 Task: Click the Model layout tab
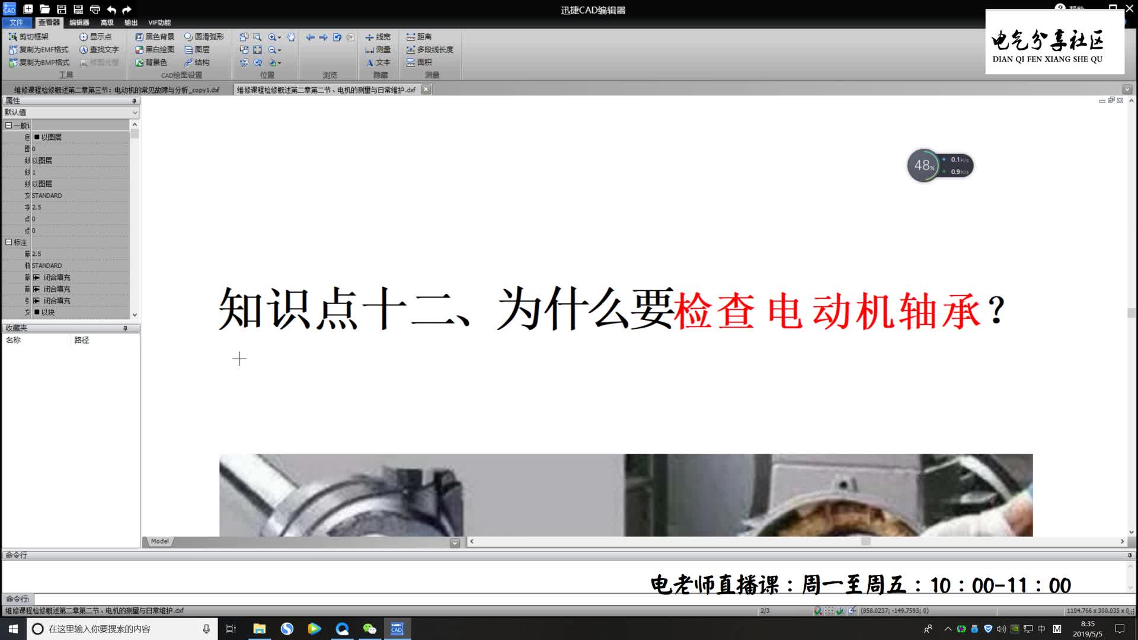click(x=159, y=541)
